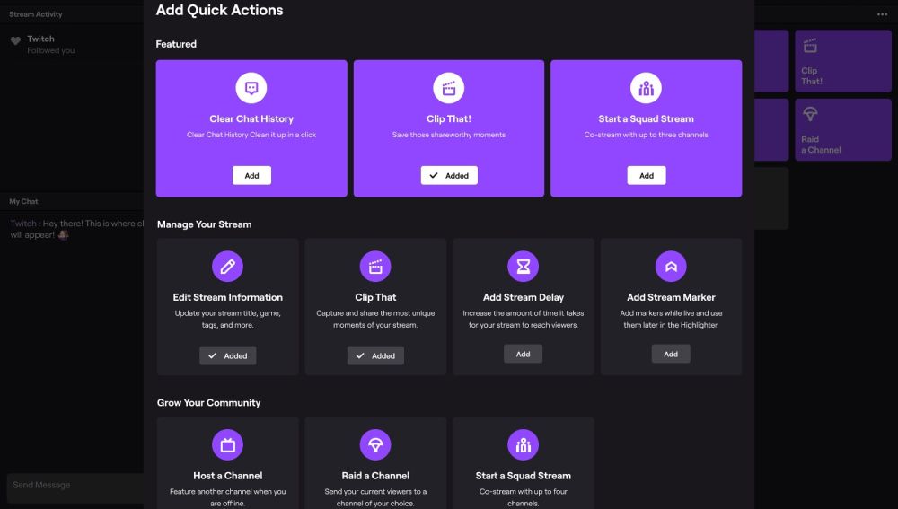This screenshot has height=509, width=898.
Task: Toggle the Added button for Edit Stream Information
Action: point(227,355)
